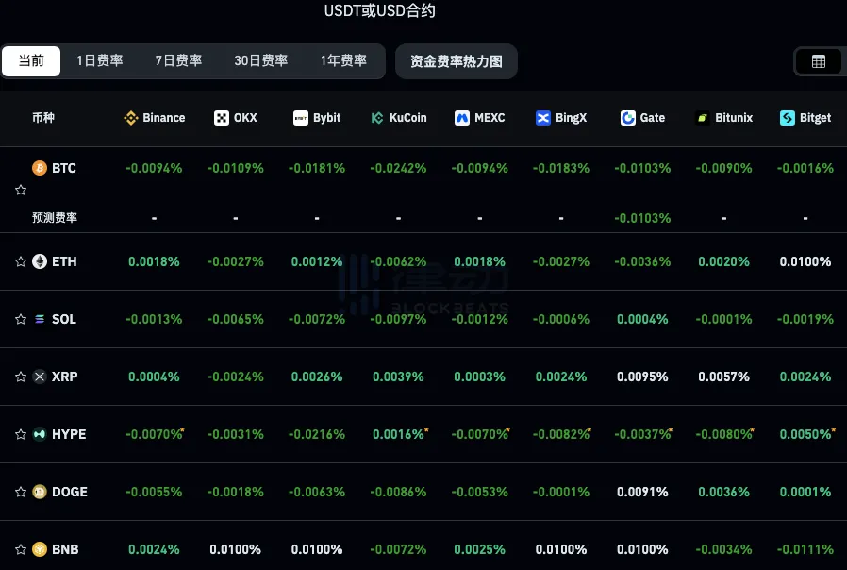Click the Binance exchange logo icon
The width and height of the screenshot is (847, 570).
pyautogui.click(x=131, y=118)
